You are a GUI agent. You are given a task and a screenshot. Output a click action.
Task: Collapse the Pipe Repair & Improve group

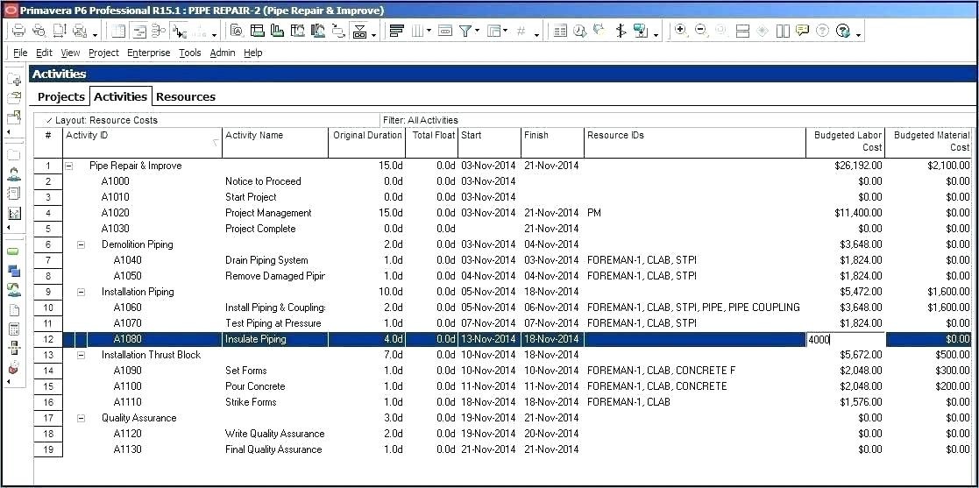[69, 166]
